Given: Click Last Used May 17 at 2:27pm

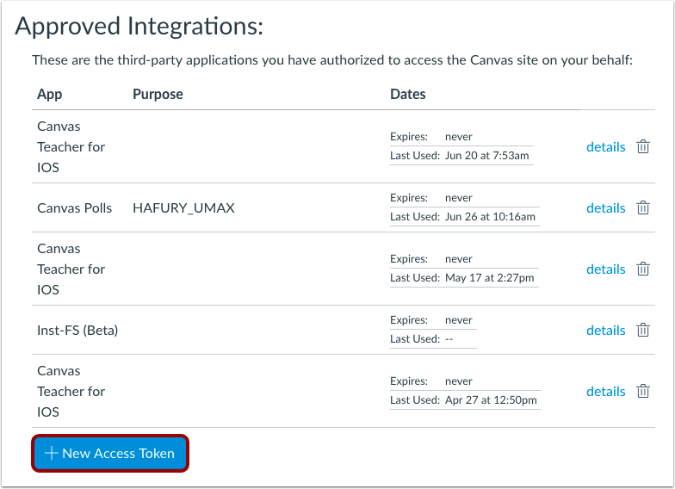Looking at the screenshot, I should [461, 277].
